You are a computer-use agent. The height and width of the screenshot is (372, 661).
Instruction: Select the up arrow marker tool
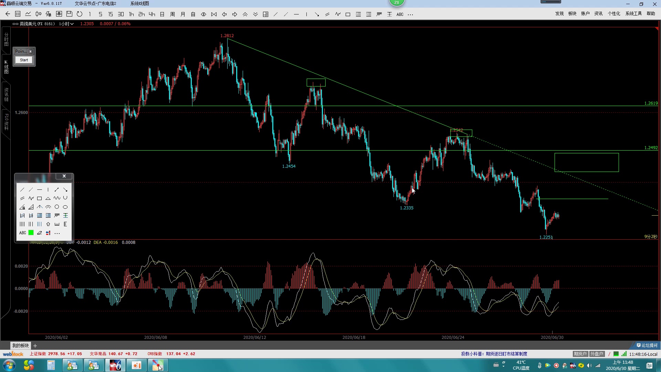tap(48, 224)
